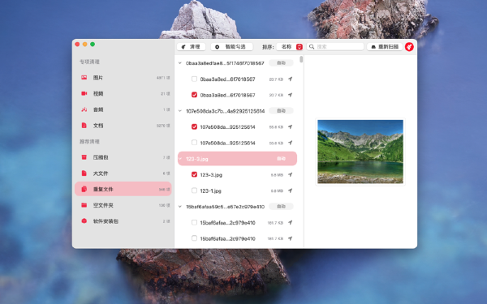Collapse the 0baa3a8edfae8 group chevron
The height and width of the screenshot is (304, 487).
coord(180,63)
